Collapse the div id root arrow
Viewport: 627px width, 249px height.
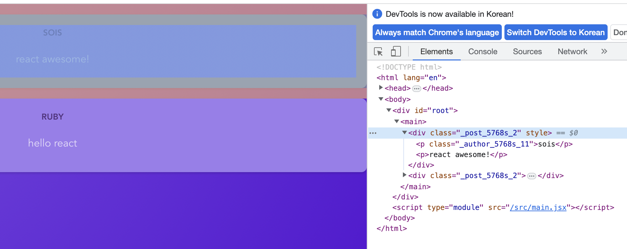pyautogui.click(x=388, y=110)
